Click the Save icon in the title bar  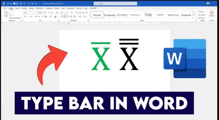[x=21, y=4]
